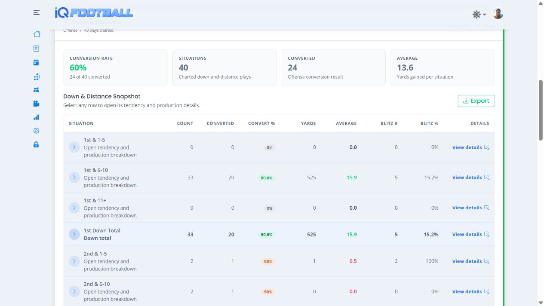The image size is (544, 306).
Task: Click the CONVERT % column header
Action: [x=261, y=123]
